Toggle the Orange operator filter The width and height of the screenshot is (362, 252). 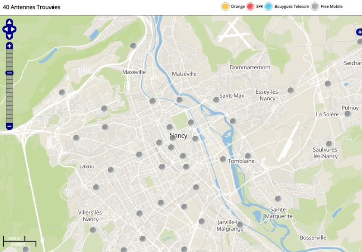(225, 6)
